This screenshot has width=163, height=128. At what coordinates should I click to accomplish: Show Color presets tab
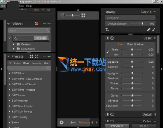[x=17, y=63]
